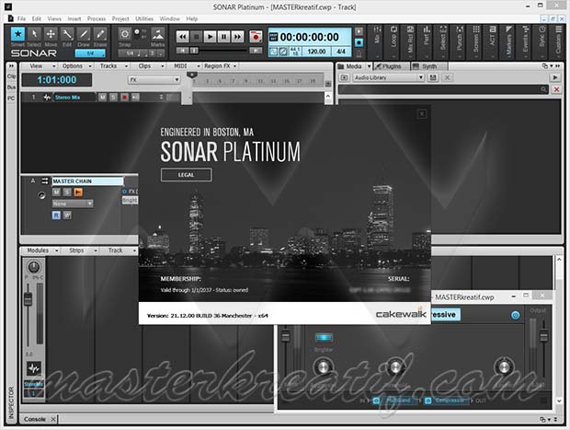570x430 pixels.
Task: Select the Draw pencil tool
Action: pyautogui.click(x=84, y=34)
